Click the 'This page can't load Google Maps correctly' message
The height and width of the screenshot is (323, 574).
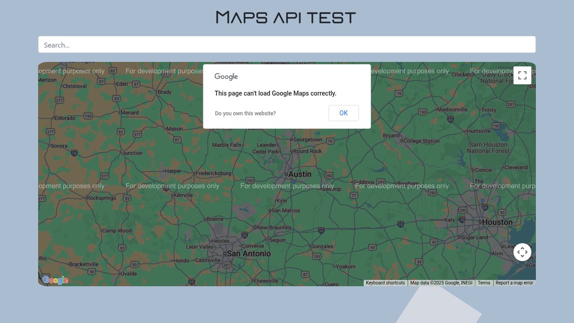275,93
